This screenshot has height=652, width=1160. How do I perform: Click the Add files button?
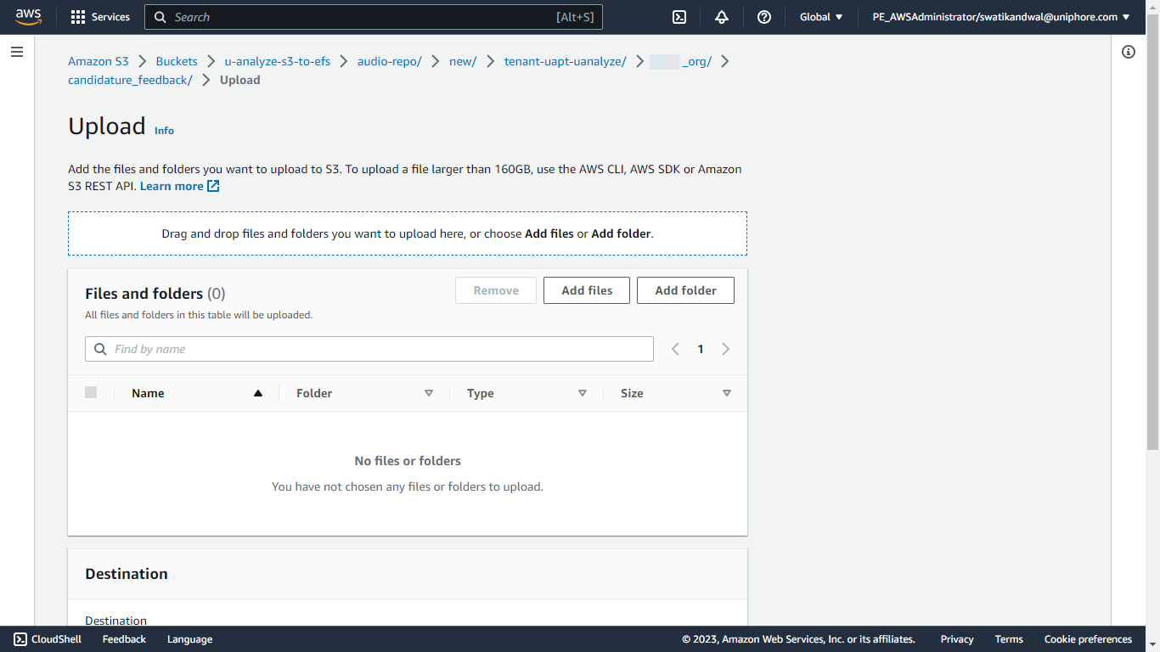[587, 290]
